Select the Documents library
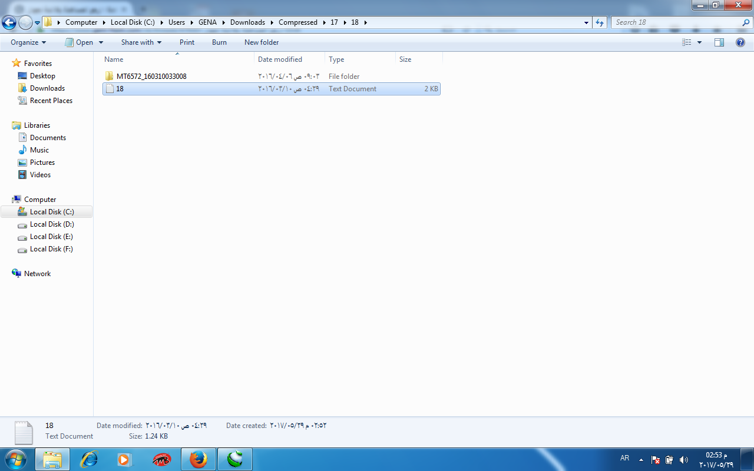This screenshot has height=471, width=754. coord(48,138)
